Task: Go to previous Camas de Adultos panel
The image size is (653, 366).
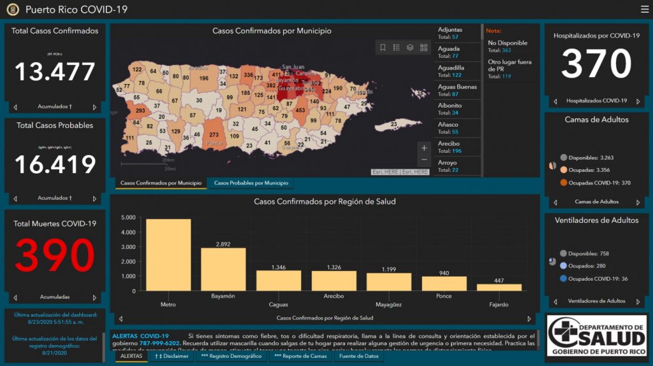Action: click(x=555, y=202)
